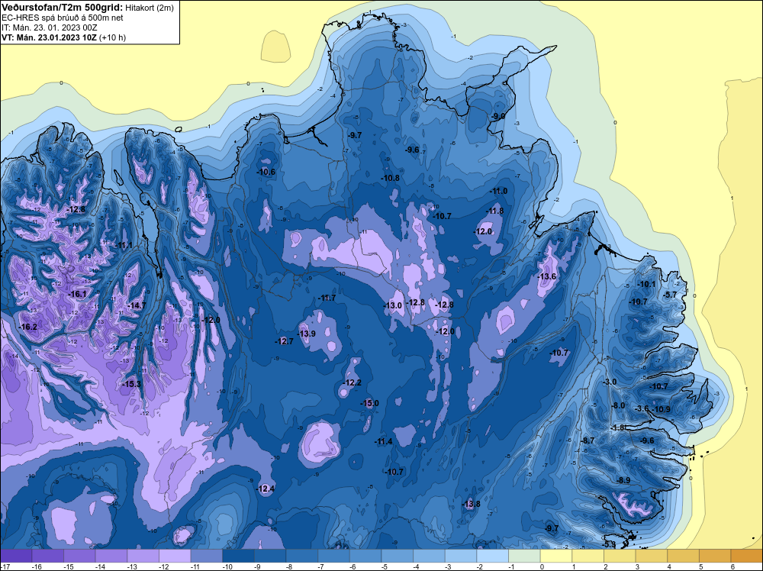Click the -16.1 temperature label
Viewport: 763px width, 571px height.
coord(77,294)
